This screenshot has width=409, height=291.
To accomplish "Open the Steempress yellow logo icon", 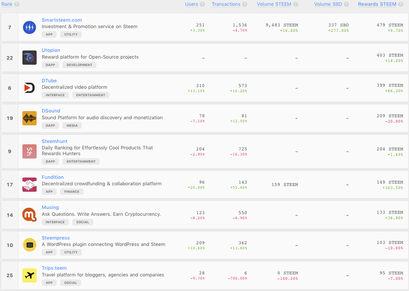I will pos(30,245).
